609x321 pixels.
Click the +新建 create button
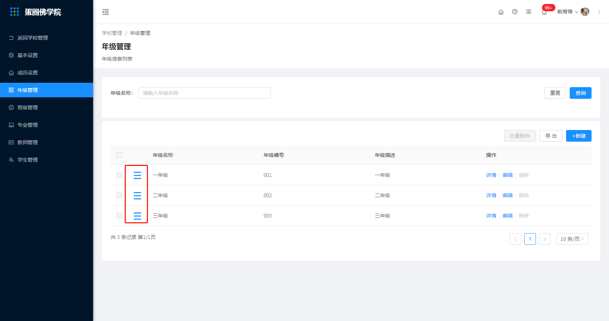click(579, 136)
